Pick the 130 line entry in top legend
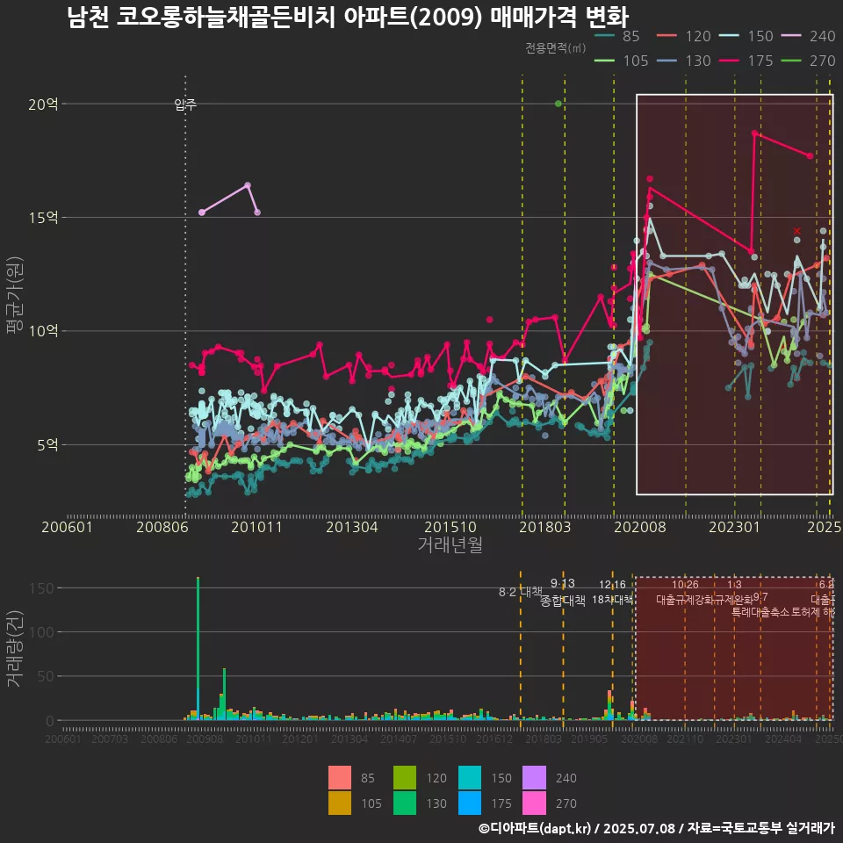The width and height of the screenshot is (843, 843). (684, 61)
